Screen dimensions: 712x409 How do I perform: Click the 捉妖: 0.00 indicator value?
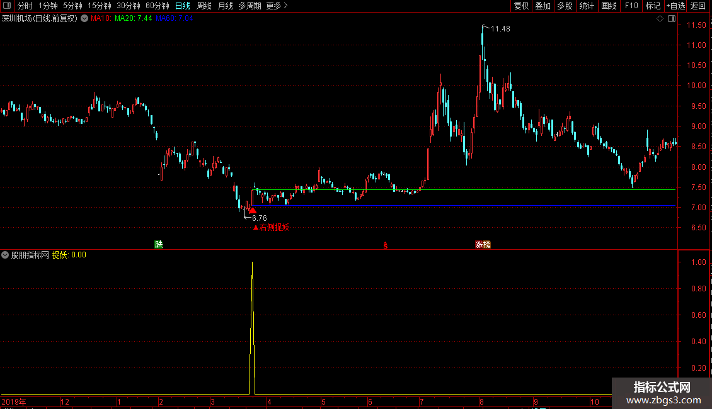click(x=69, y=255)
